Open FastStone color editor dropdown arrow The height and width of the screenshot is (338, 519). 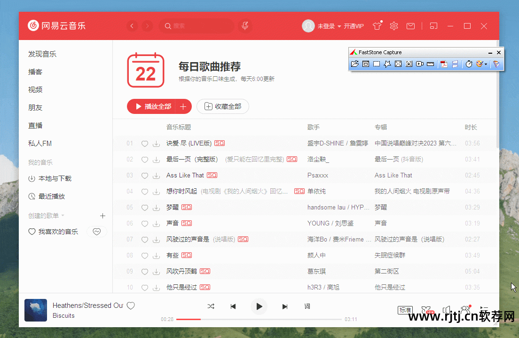tap(486, 64)
